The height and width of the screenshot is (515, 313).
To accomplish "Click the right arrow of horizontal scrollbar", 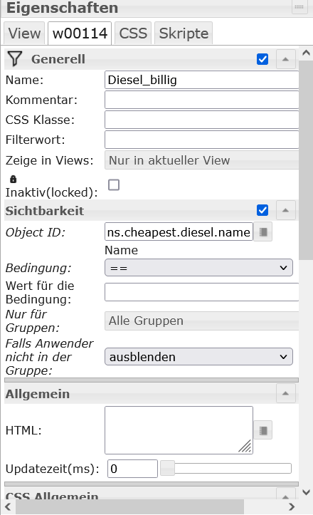I will [x=292, y=506].
